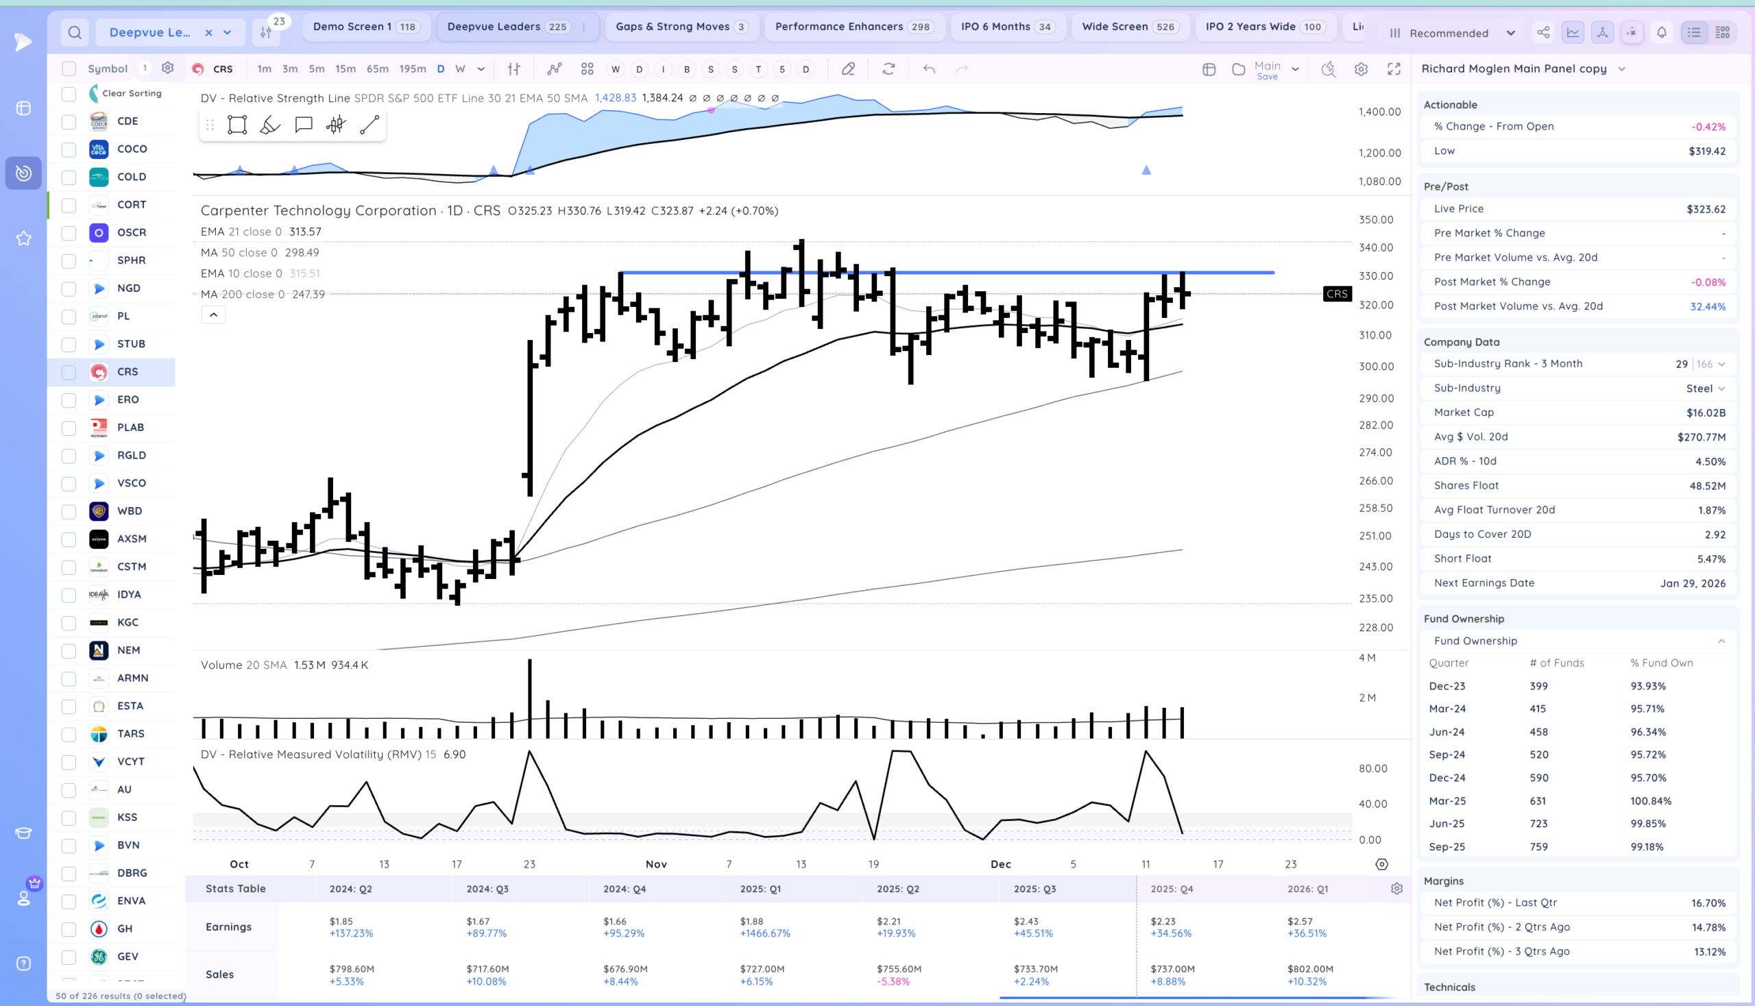The height and width of the screenshot is (1006, 1755).
Task: Click the refresh chart icon
Action: pyautogui.click(x=889, y=69)
